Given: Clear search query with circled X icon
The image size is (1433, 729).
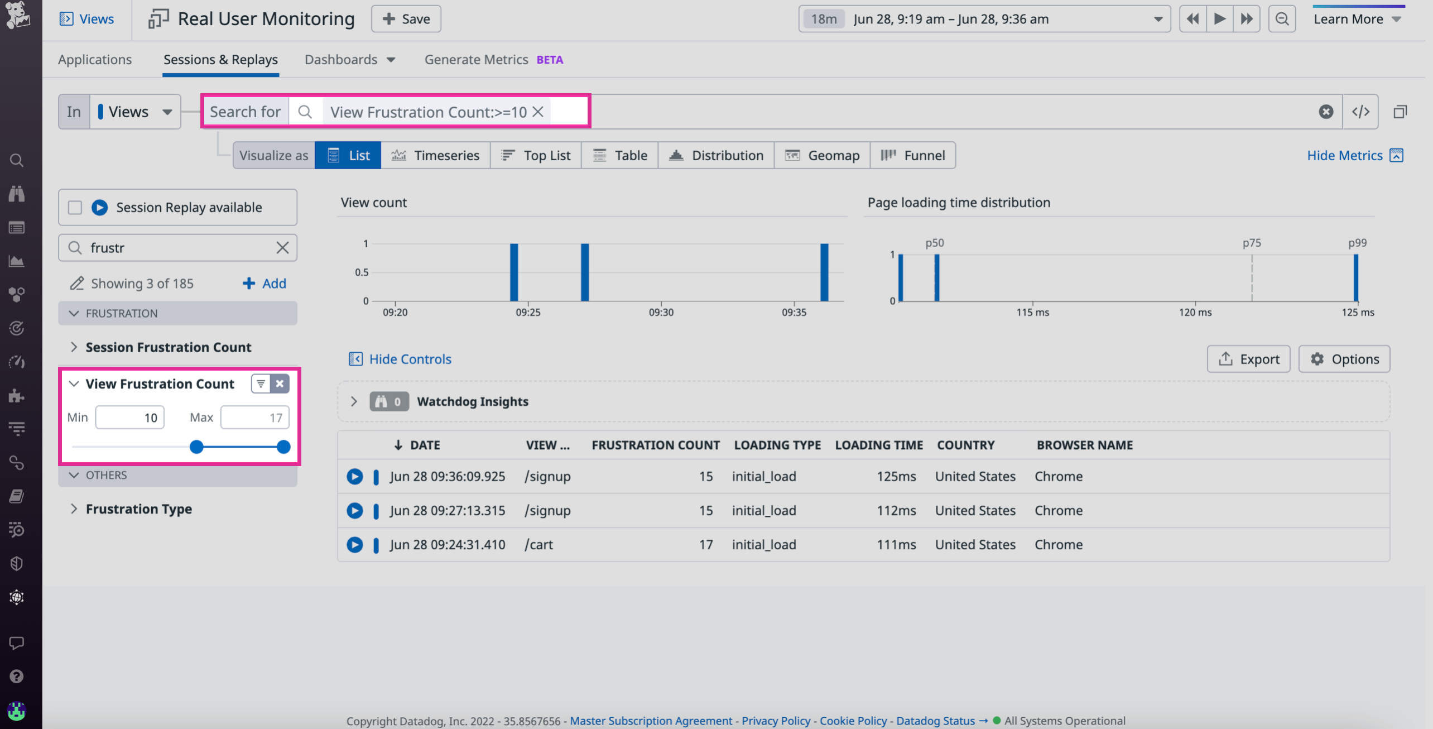Looking at the screenshot, I should click(x=1326, y=112).
